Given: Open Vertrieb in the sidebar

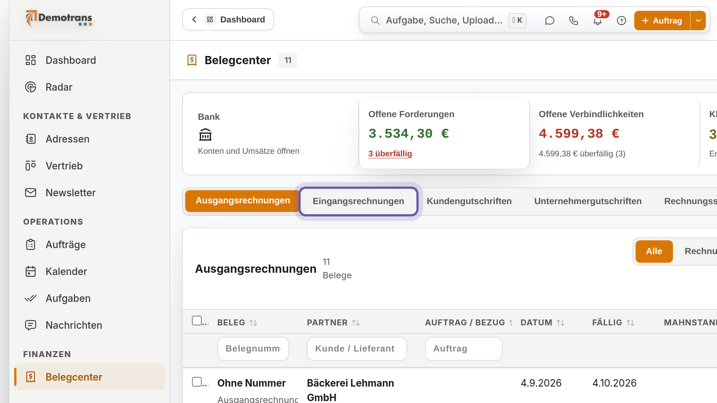Looking at the screenshot, I should 90,166.
